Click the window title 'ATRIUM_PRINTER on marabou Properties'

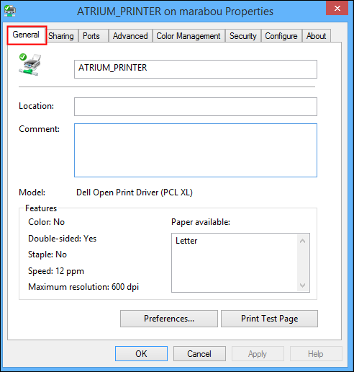tap(175, 12)
